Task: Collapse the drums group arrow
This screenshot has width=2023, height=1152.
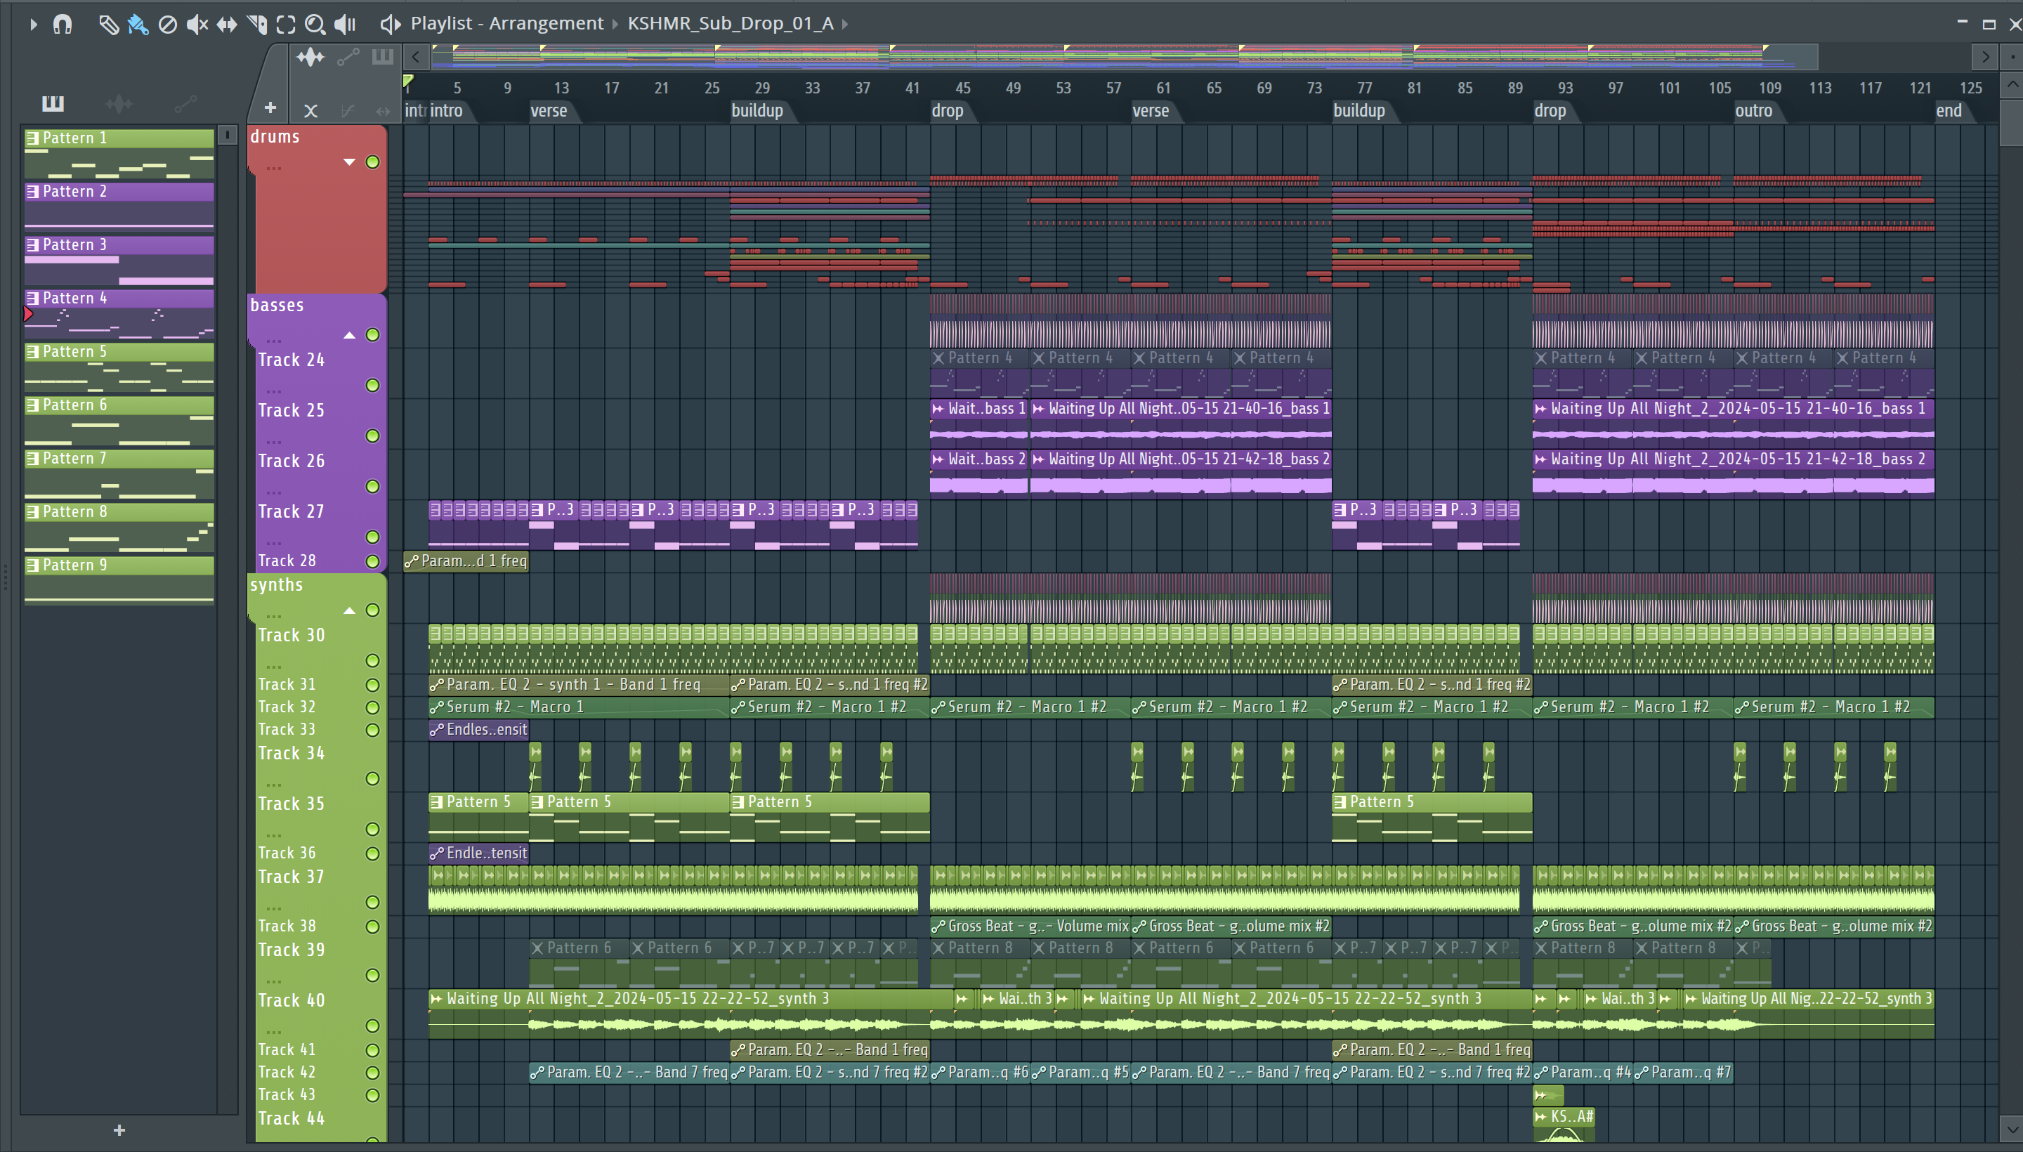Action: 349,162
